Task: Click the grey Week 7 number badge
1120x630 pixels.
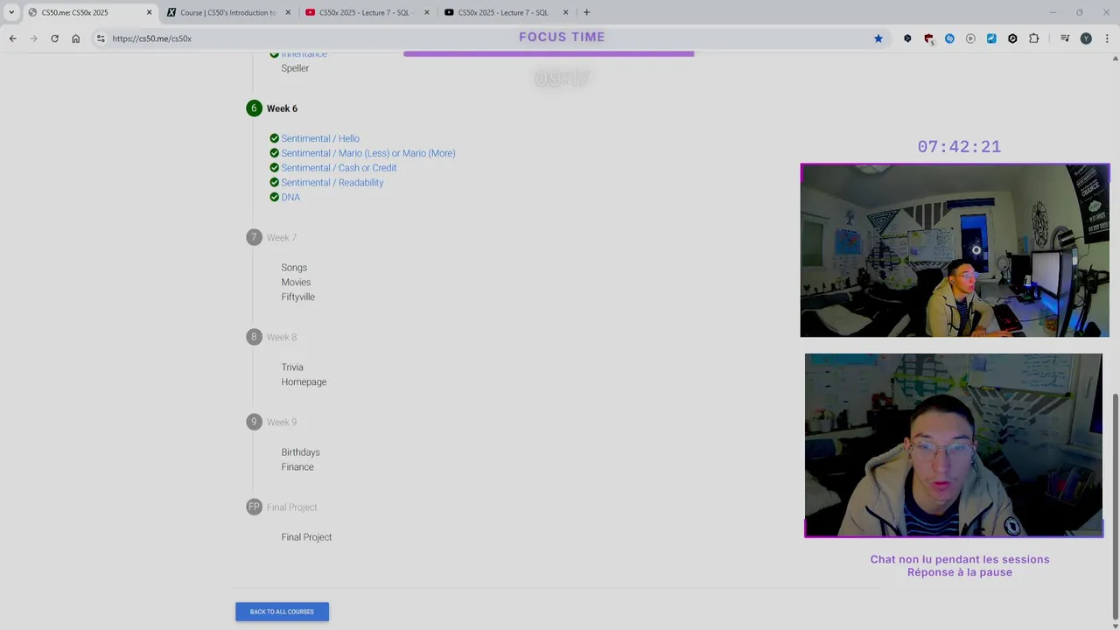Action: point(254,237)
